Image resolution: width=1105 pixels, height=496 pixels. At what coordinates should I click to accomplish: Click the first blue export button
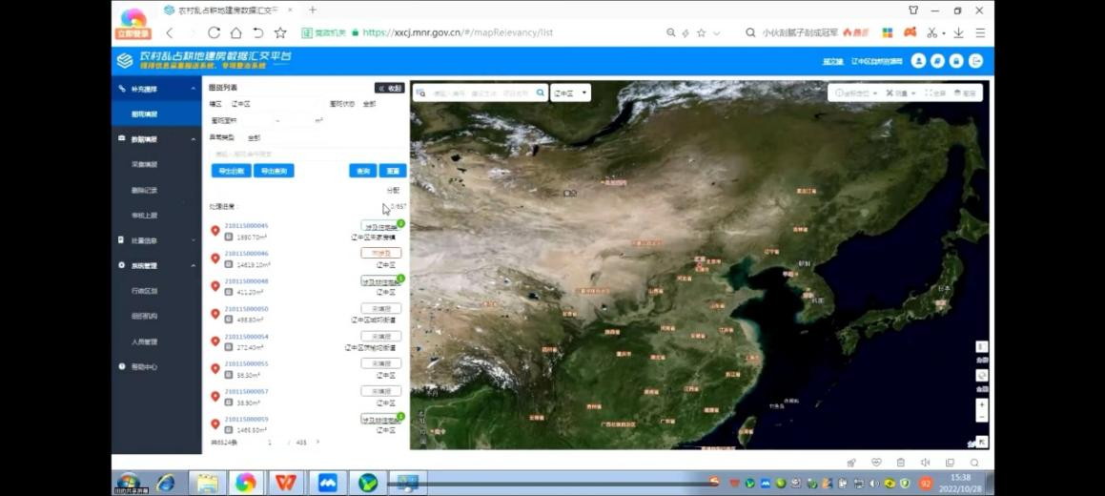231,171
